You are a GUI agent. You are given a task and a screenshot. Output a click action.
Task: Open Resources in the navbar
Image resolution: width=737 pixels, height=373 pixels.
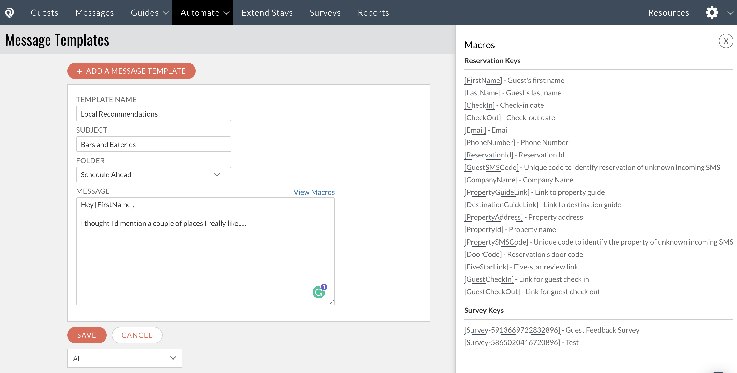coord(668,13)
